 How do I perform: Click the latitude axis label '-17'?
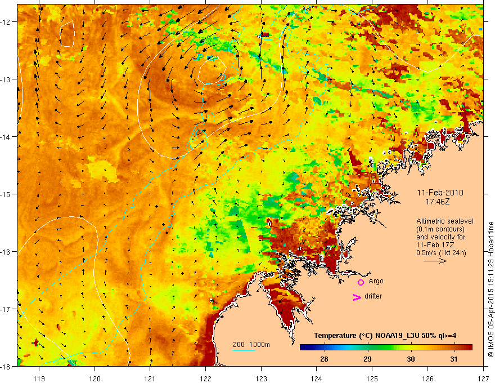(6, 309)
